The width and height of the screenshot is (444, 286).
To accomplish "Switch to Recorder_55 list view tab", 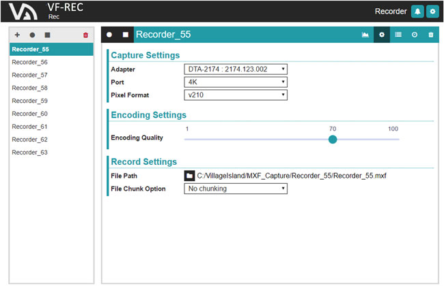I will (x=398, y=35).
